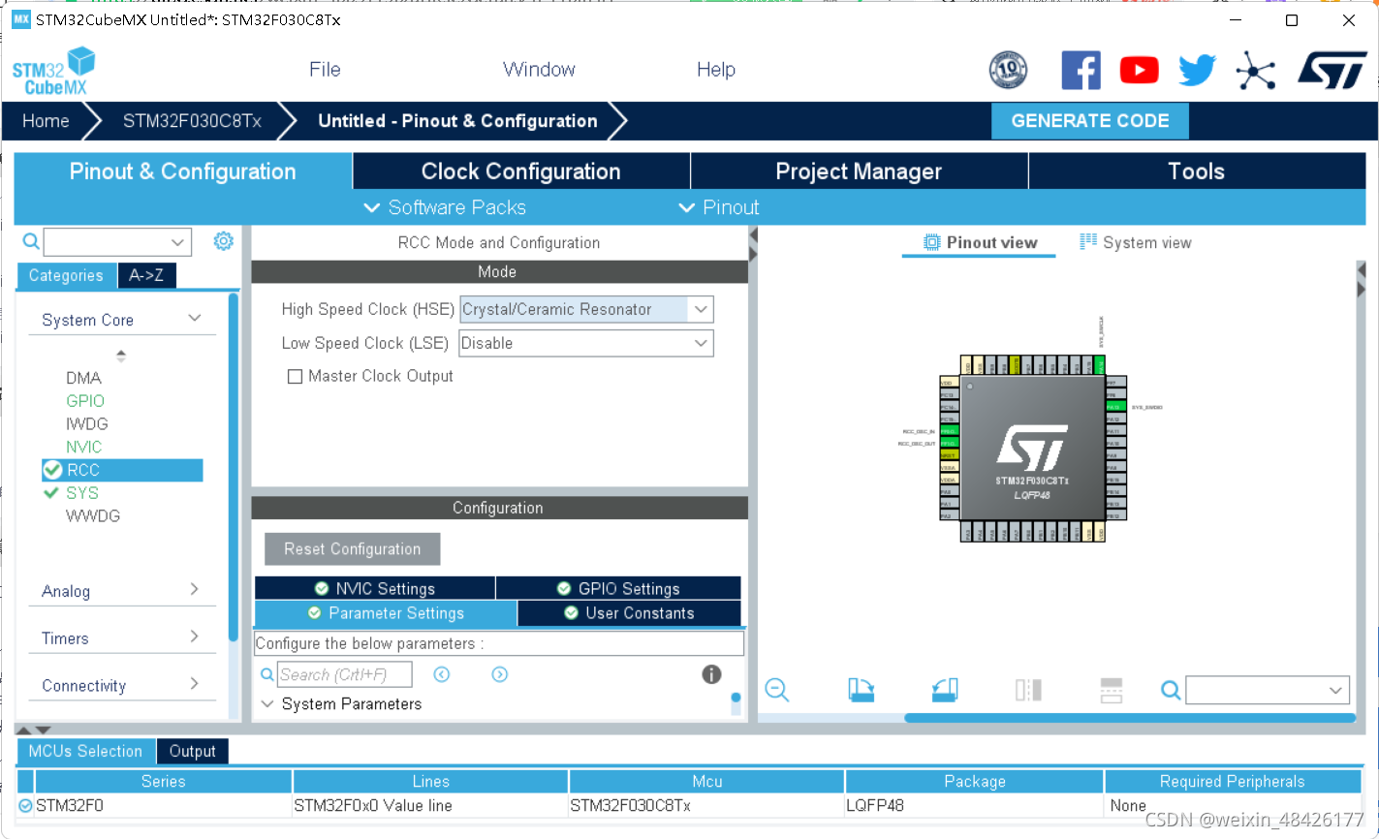Open the Help menu
This screenshot has width=1379, height=839.
[x=716, y=70]
